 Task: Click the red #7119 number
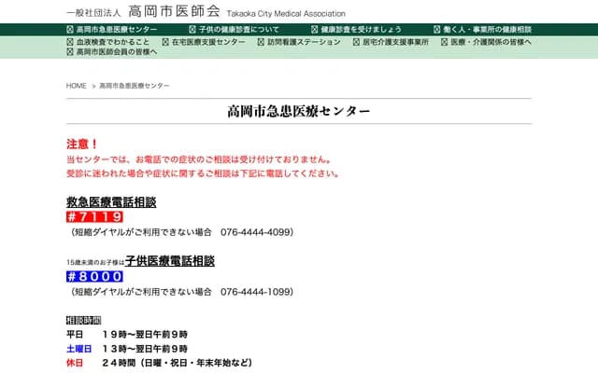click(94, 217)
